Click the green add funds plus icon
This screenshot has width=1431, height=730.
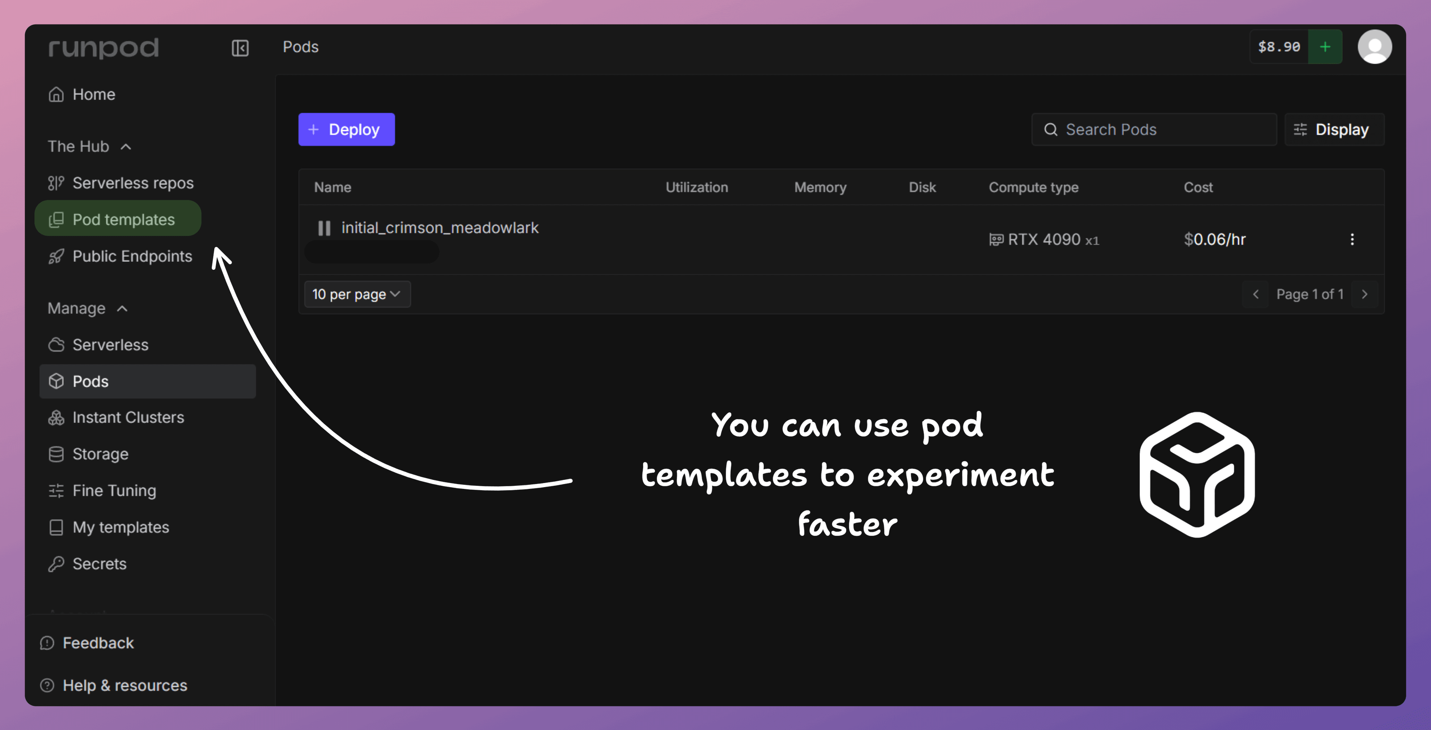(x=1324, y=47)
